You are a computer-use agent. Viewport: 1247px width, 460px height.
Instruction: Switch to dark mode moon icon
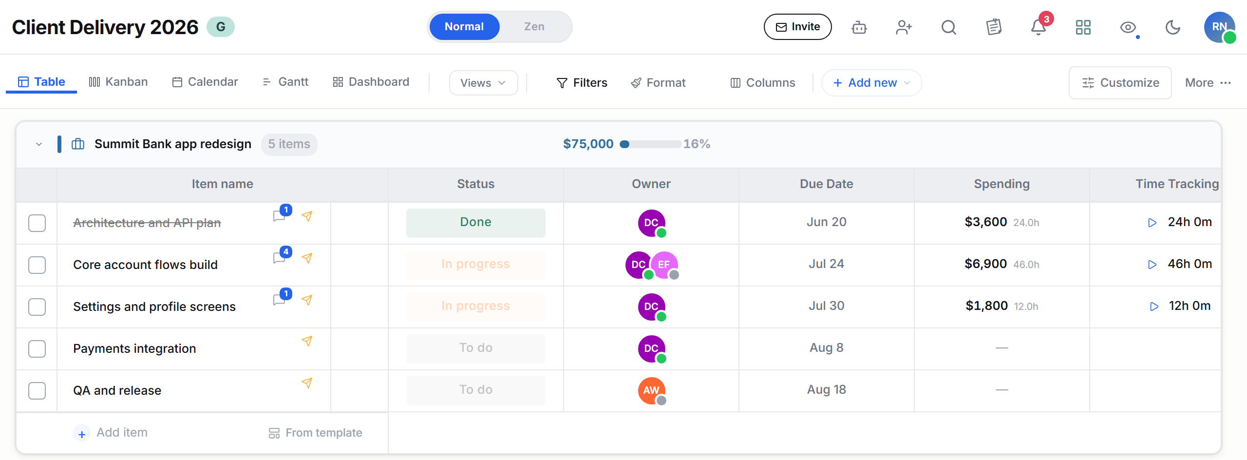pos(1173,27)
